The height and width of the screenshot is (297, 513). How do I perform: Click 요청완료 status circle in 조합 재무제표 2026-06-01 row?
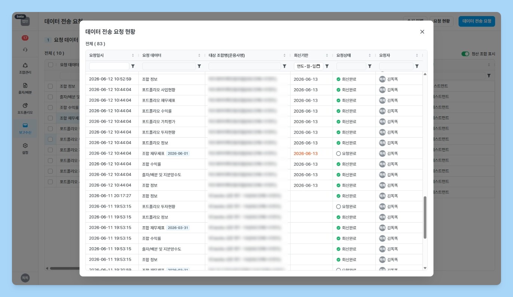pyautogui.click(x=338, y=153)
